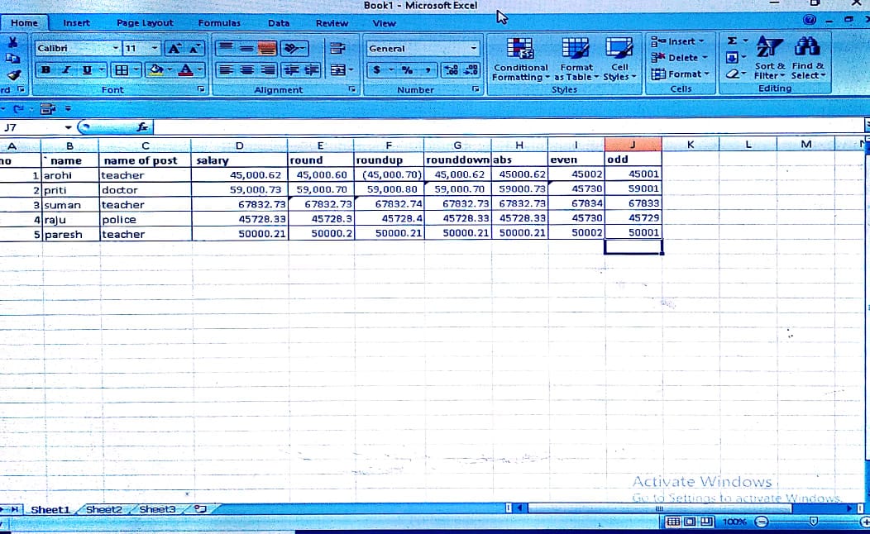Click the AutoSum sigma icon
The height and width of the screenshot is (534, 870).
coord(732,41)
